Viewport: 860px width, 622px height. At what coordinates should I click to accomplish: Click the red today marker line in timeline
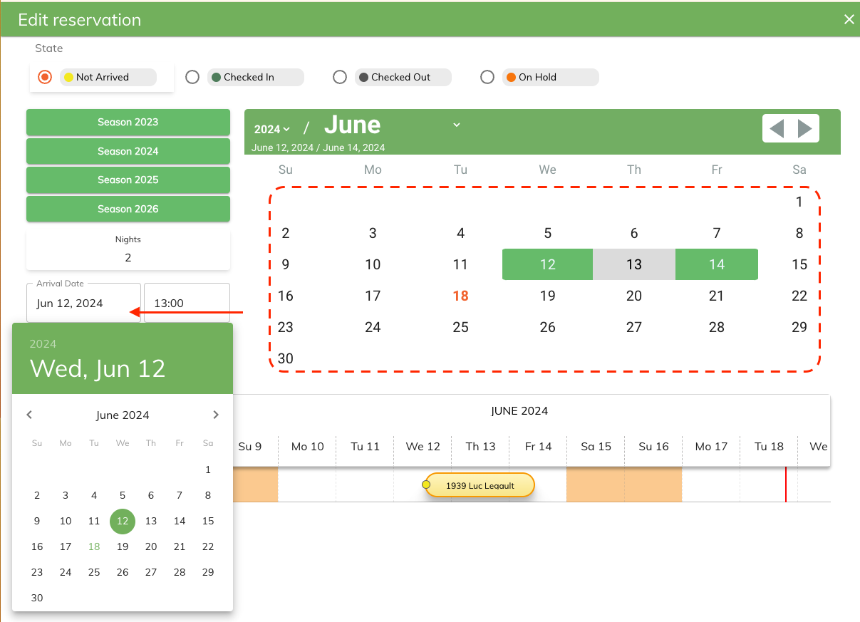[x=786, y=484]
